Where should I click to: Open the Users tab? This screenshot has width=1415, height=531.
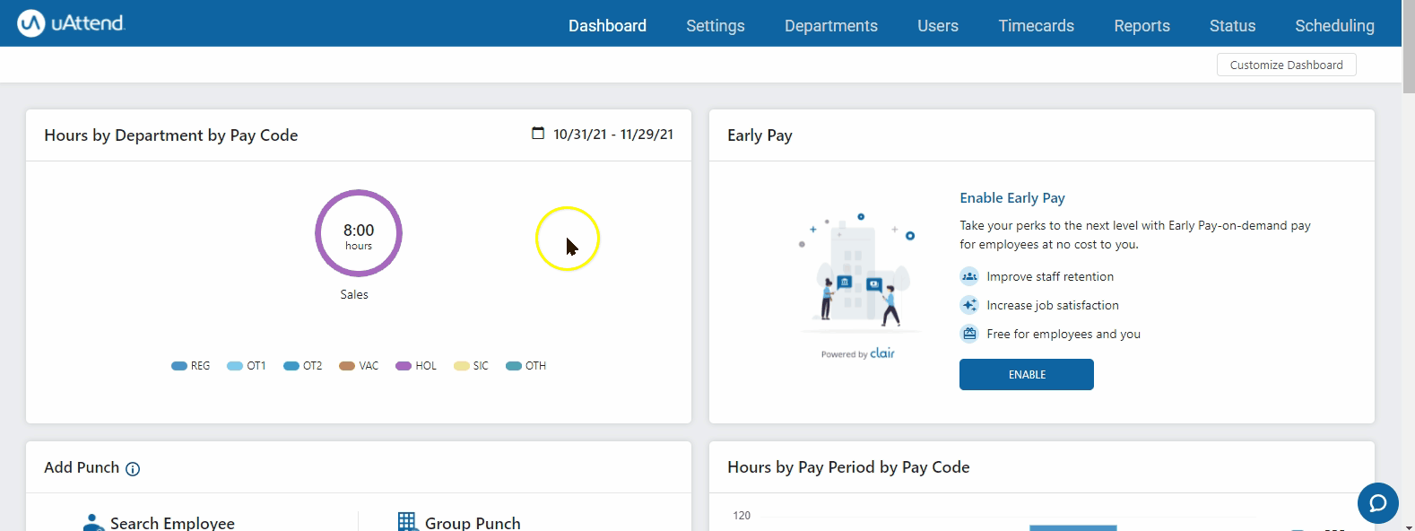938,26
